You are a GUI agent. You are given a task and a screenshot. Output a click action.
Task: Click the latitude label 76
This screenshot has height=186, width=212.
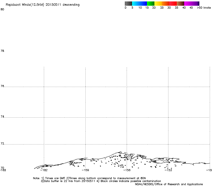[x=2, y=86]
